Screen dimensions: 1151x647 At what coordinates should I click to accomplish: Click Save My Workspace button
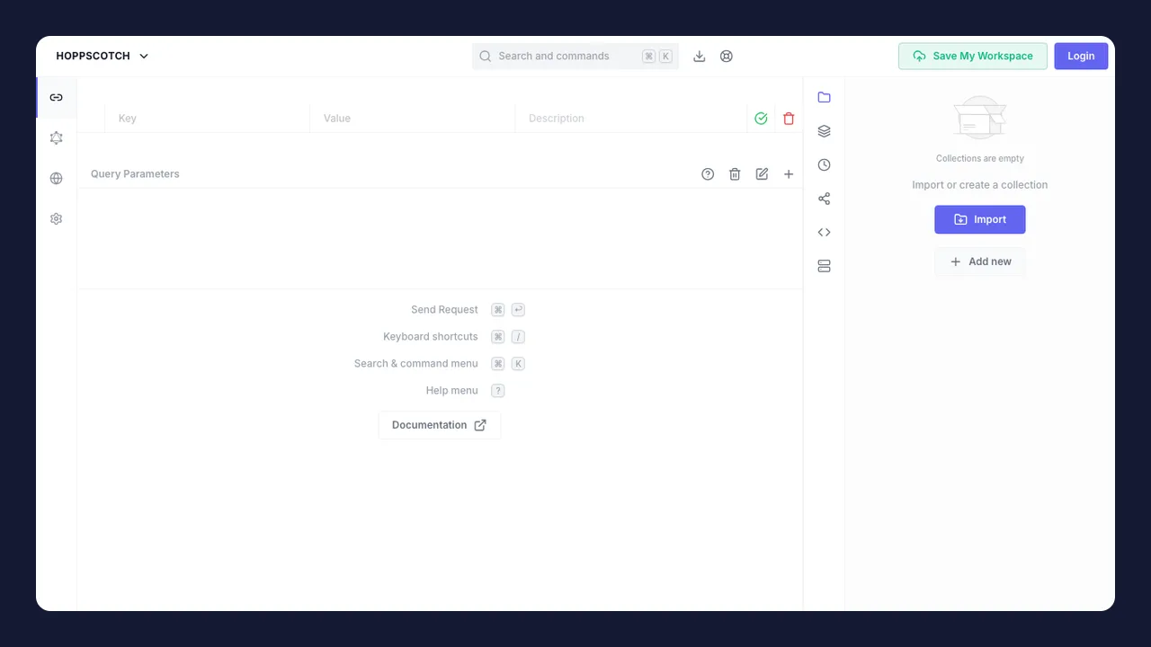pyautogui.click(x=973, y=56)
